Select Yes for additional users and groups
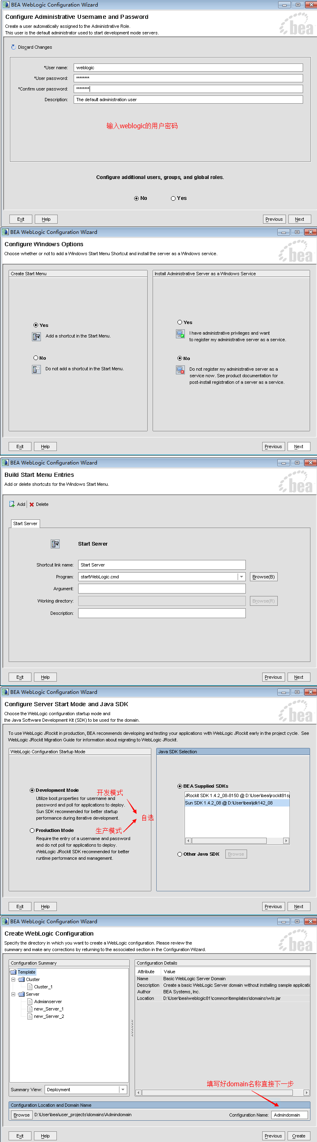This screenshot has height=1142, width=317. click(173, 198)
